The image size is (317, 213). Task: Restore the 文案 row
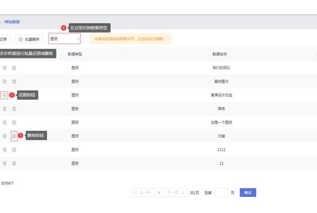click(x=5, y=136)
